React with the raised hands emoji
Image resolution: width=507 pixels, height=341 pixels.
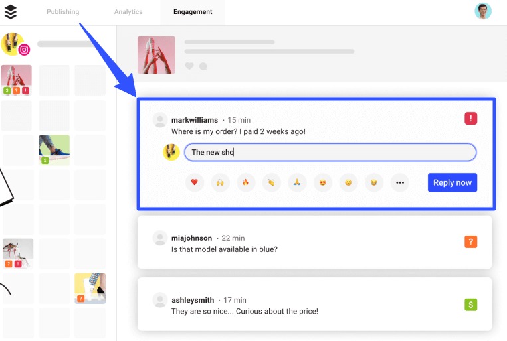click(x=221, y=182)
